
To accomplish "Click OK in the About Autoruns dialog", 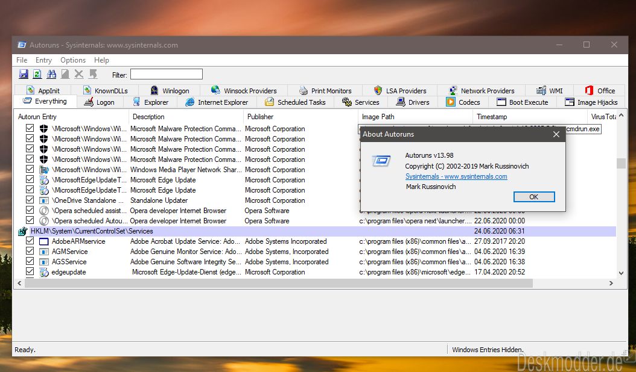I will pyautogui.click(x=534, y=197).
